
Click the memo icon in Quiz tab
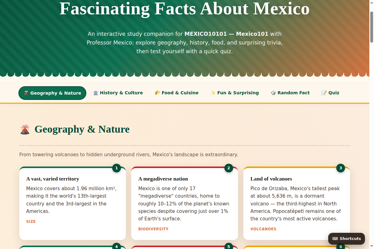point(324,93)
